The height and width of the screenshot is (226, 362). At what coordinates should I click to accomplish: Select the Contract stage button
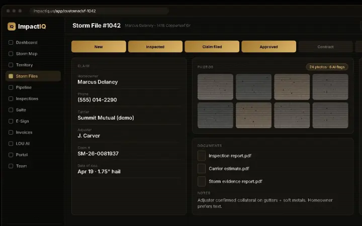tap(325, 47)
